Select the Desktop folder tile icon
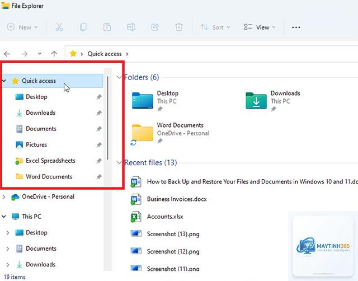 click(x=143, y=101)
